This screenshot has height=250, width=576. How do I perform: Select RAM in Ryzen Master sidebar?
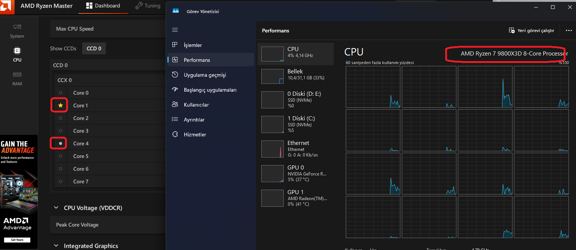17,79
